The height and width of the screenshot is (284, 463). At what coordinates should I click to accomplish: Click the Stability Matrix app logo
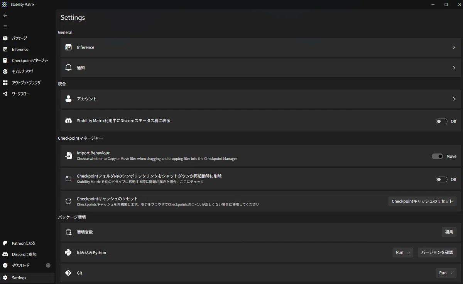coord(5,4)
